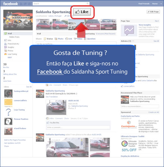Open the Saldanha page profile picture
Viewport: 164px width, 167px height.
(x=18, y=20)
